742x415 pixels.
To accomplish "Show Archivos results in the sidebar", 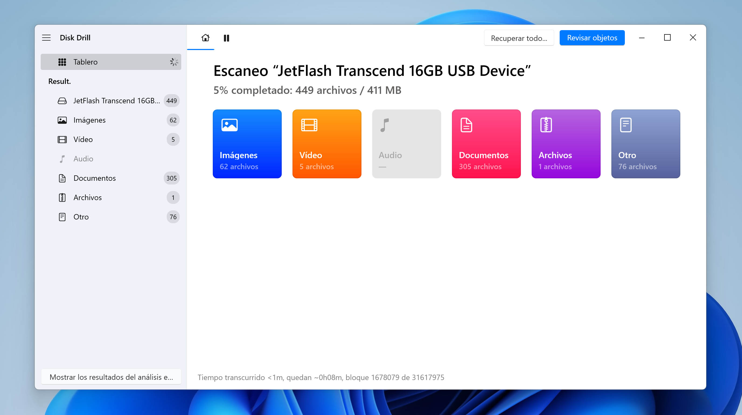I will tap(111, 198).
